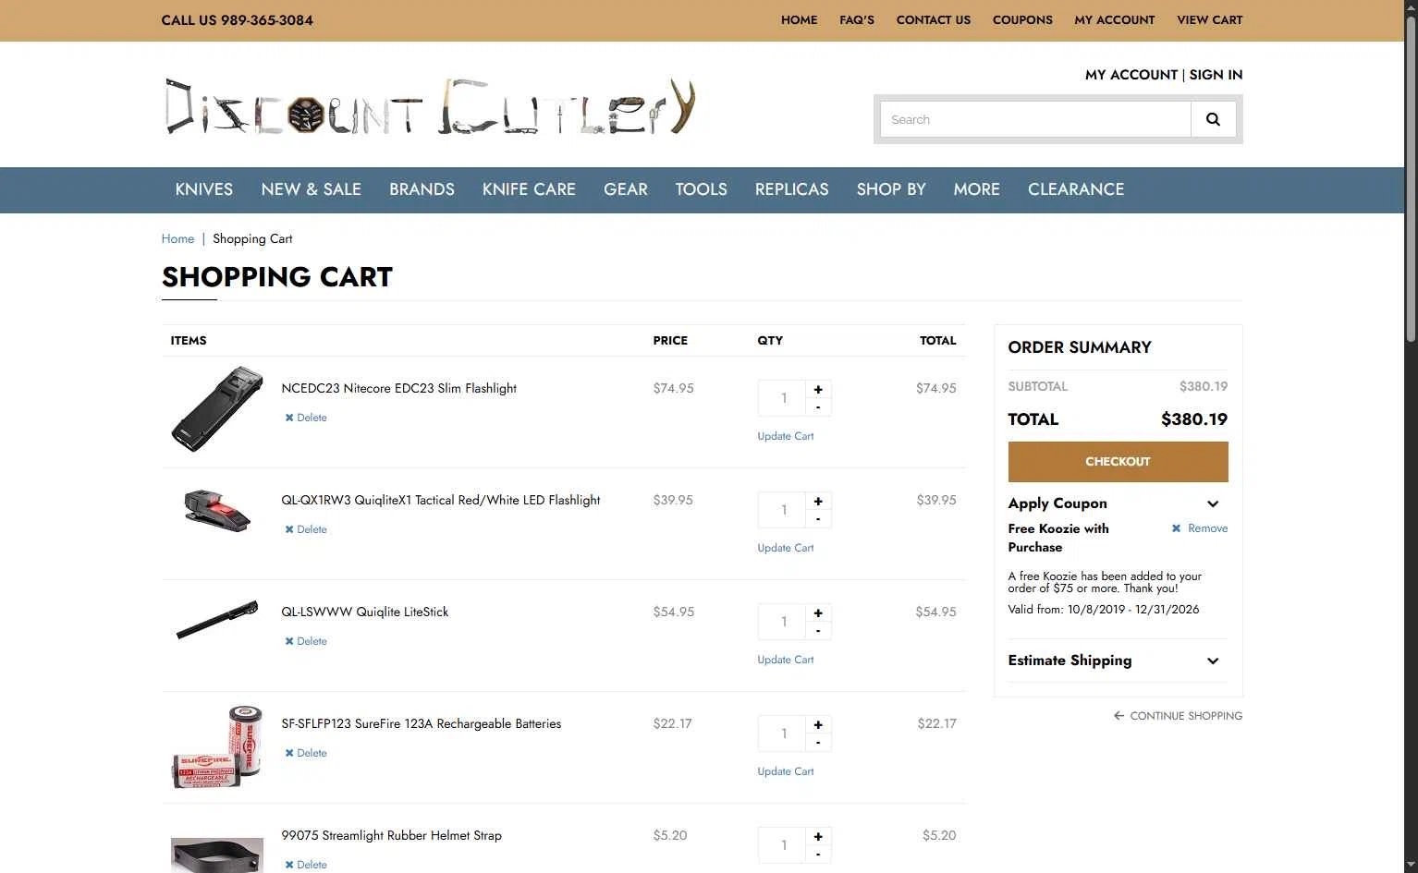Viewport: 1418px width, 873px height.
Task: Open the Coupons page
Action: 1022,20
